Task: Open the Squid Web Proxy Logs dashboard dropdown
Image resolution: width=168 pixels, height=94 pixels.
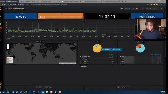Action: click(x=17, y=9)
